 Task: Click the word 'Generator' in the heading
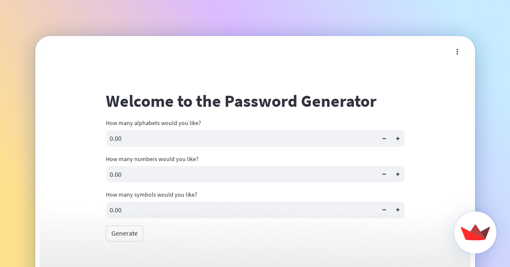coord(339,102)
